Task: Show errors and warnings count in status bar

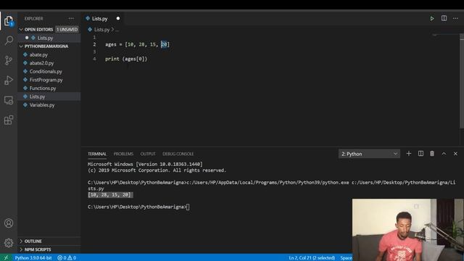Action: (67, 258)
